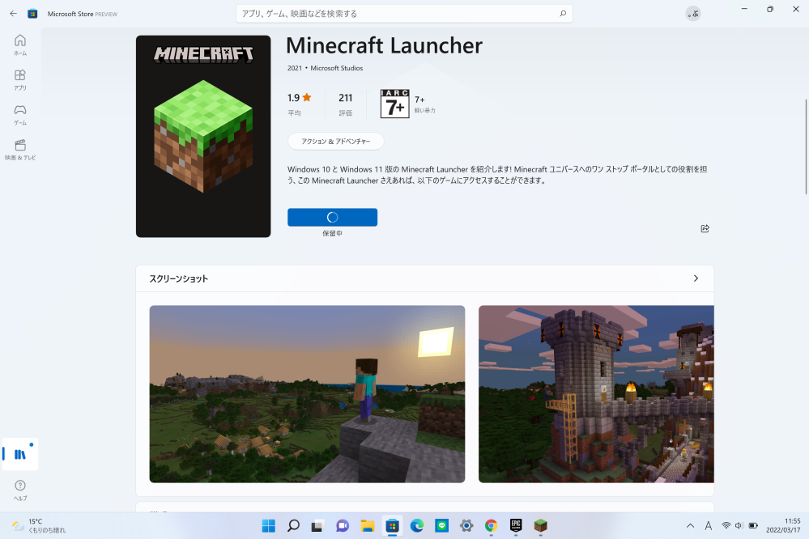
Task: Open Epic Games Launcher from taskbar
Action: coord(516,525)
